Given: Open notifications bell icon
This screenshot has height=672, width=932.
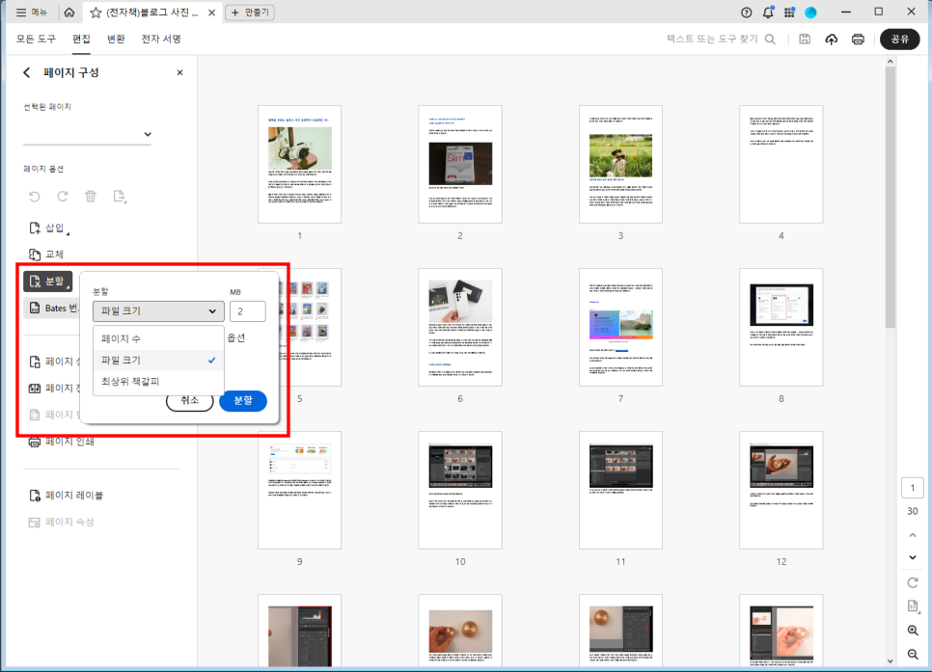Looking at the screenshot, I should point(768,13).
